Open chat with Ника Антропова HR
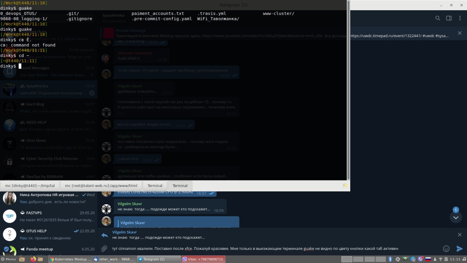The height and width of the screenshot is (263, 467). 49,198
